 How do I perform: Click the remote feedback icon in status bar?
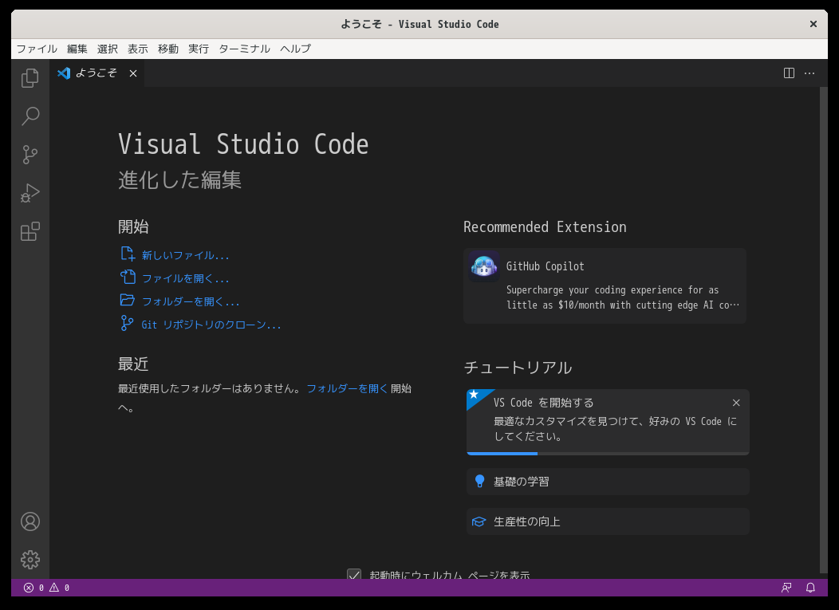[x=786, y=588]
